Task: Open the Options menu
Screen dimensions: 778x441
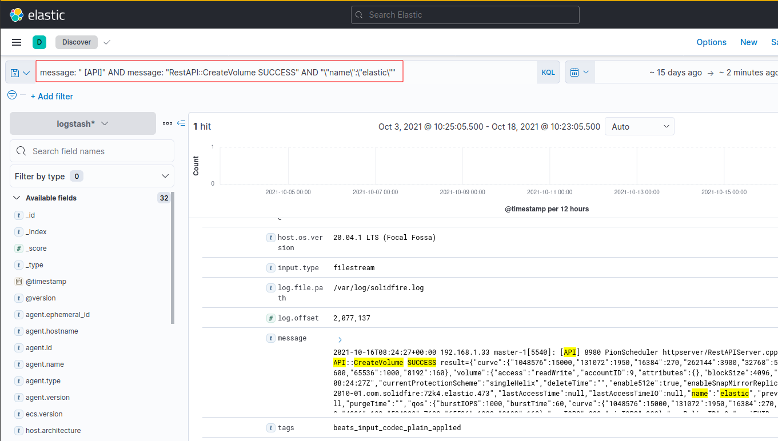Action: (x=711, y=42)
